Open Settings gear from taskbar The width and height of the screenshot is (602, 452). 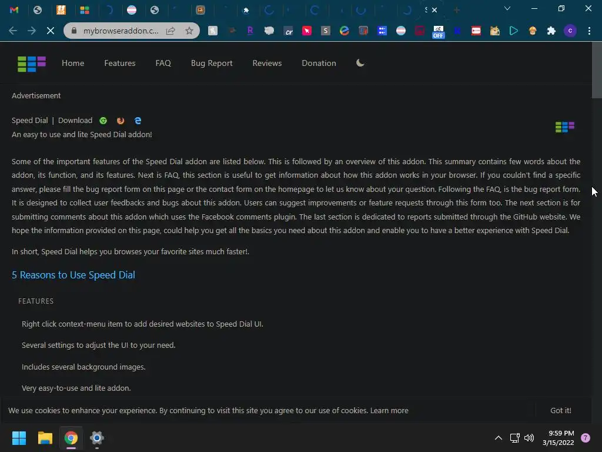point(97,438)
